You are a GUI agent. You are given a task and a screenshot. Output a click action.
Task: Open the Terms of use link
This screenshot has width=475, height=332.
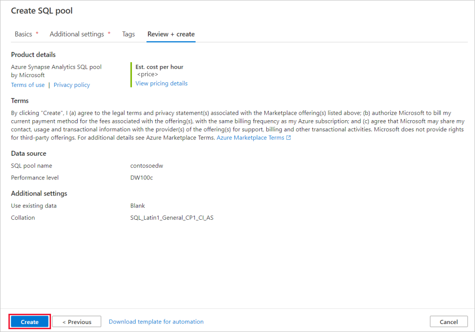(x=28, y=85)
